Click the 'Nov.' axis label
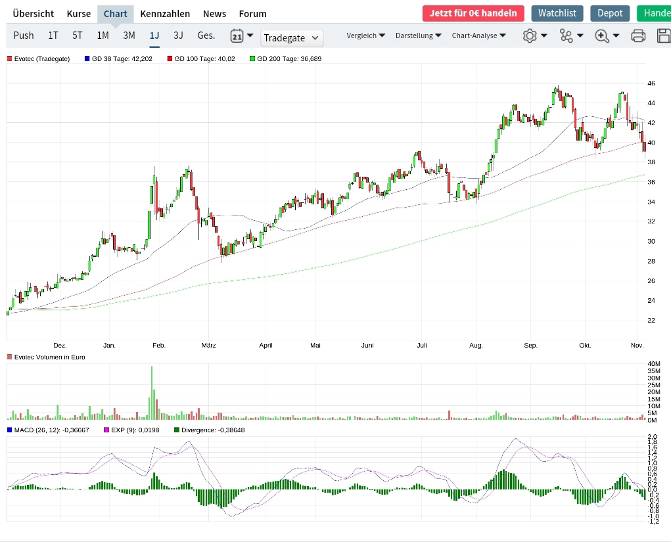The width and height of the screenshot is (671, 542). pyautogui.click(x=637, y=345)
